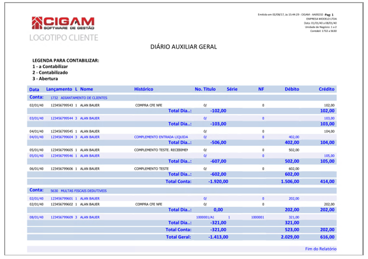Click Total Conta debit value 1.506,00
This screenshot has height=259, width=368.
[290, 181]
